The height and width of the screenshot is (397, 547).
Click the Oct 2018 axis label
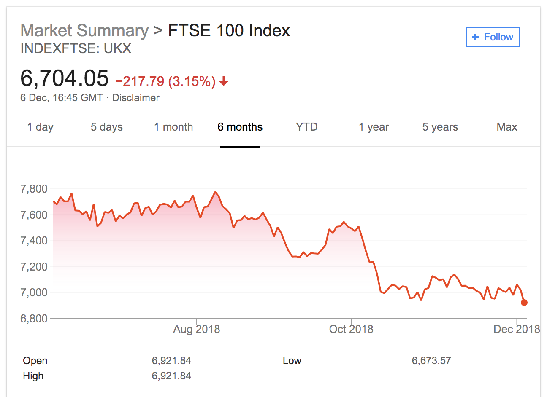click(351, 329)
